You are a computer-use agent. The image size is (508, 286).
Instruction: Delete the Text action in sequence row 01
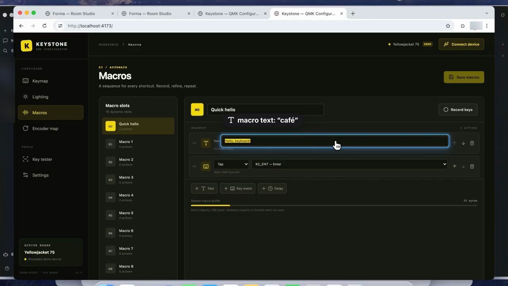472,143
